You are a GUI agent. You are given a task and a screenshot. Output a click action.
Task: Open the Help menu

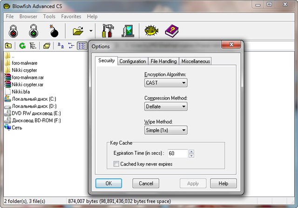click(92, 17)
